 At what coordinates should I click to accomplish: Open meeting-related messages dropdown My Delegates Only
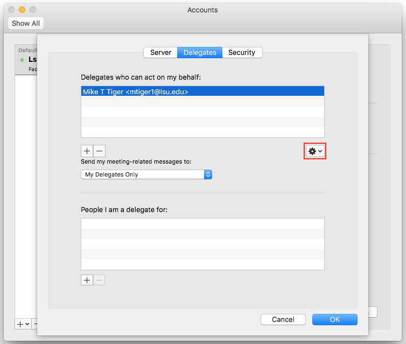point(146,174)
